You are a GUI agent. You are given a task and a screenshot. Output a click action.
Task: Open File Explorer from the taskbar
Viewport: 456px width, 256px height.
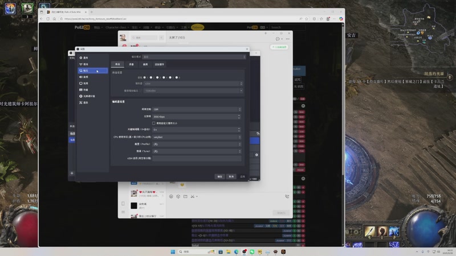(x=229, y=251)
